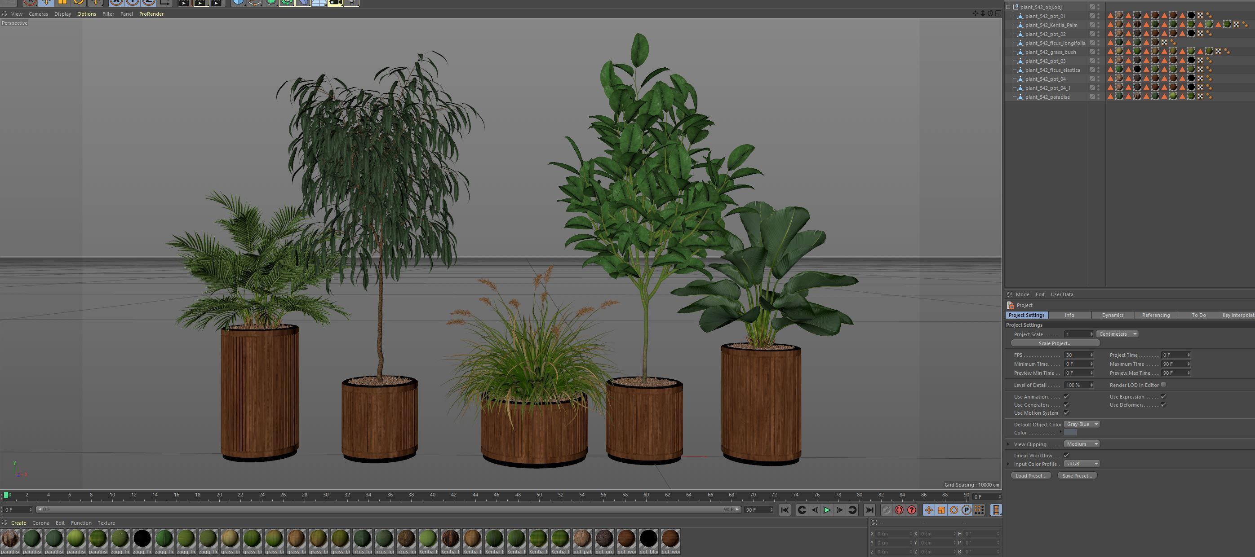Step back one frame
Screen dimensions: 1255x557
point(815,510)
